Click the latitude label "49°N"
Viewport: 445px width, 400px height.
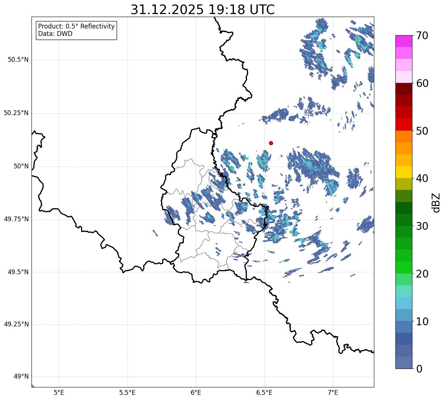click(x=21, y=377)
